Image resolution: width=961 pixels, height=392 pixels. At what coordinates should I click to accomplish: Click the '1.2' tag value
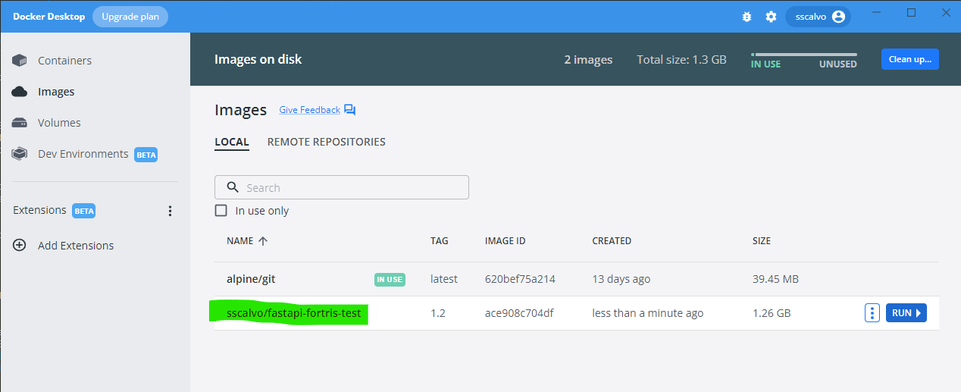437,313
